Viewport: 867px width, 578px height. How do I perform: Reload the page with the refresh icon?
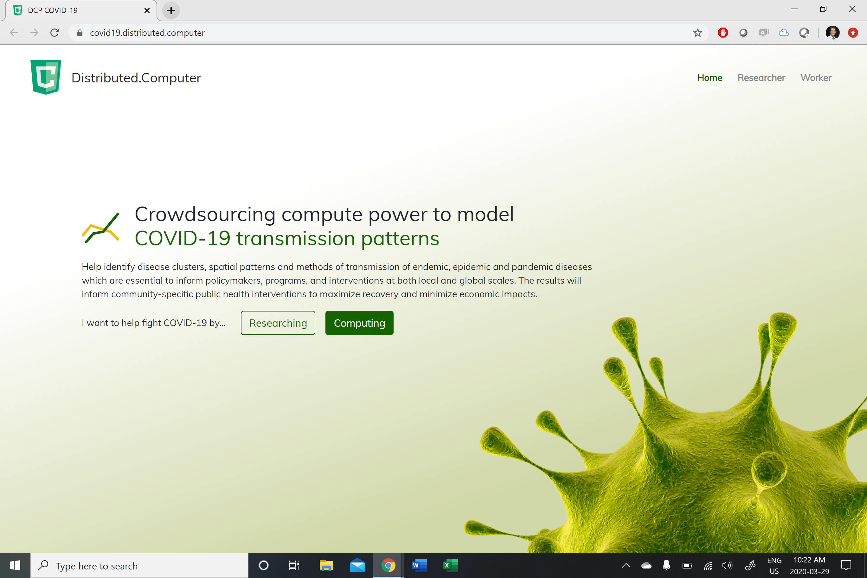coord(55,33)
